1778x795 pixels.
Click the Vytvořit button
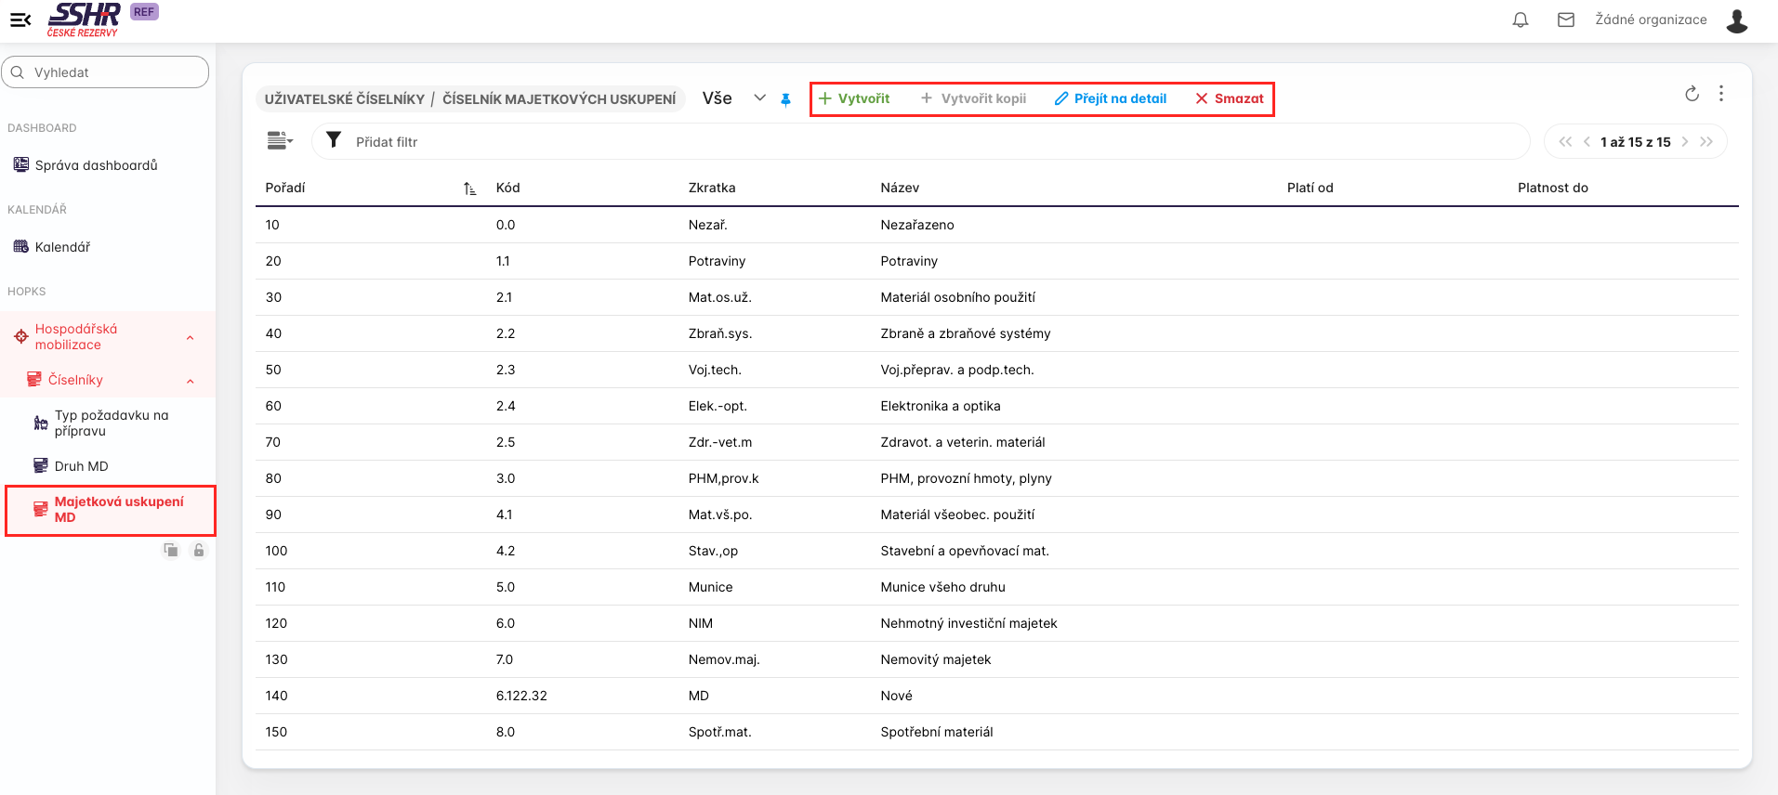[854, 98]
